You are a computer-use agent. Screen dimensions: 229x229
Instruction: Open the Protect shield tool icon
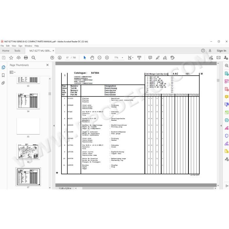point(226,136)
